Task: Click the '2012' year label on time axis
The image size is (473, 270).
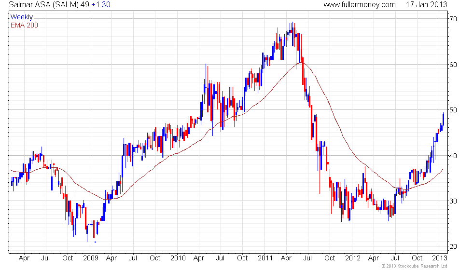Action: (353, 258)
